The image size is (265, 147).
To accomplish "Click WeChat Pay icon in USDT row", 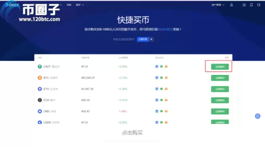I will click(161, 66).
